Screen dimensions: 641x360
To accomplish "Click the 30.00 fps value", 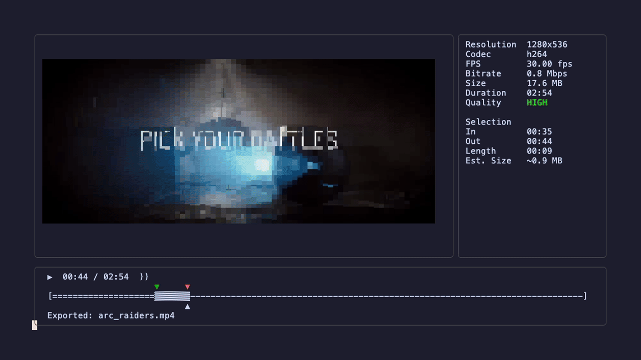I will 549,63.
